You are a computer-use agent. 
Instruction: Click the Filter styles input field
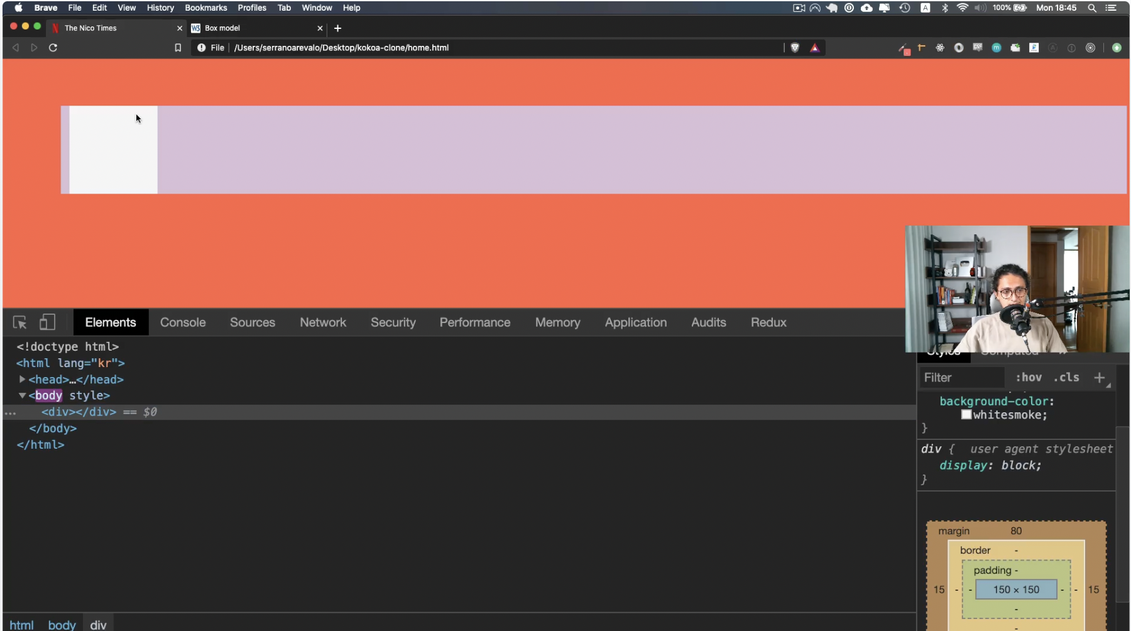(x=961, y=378)
